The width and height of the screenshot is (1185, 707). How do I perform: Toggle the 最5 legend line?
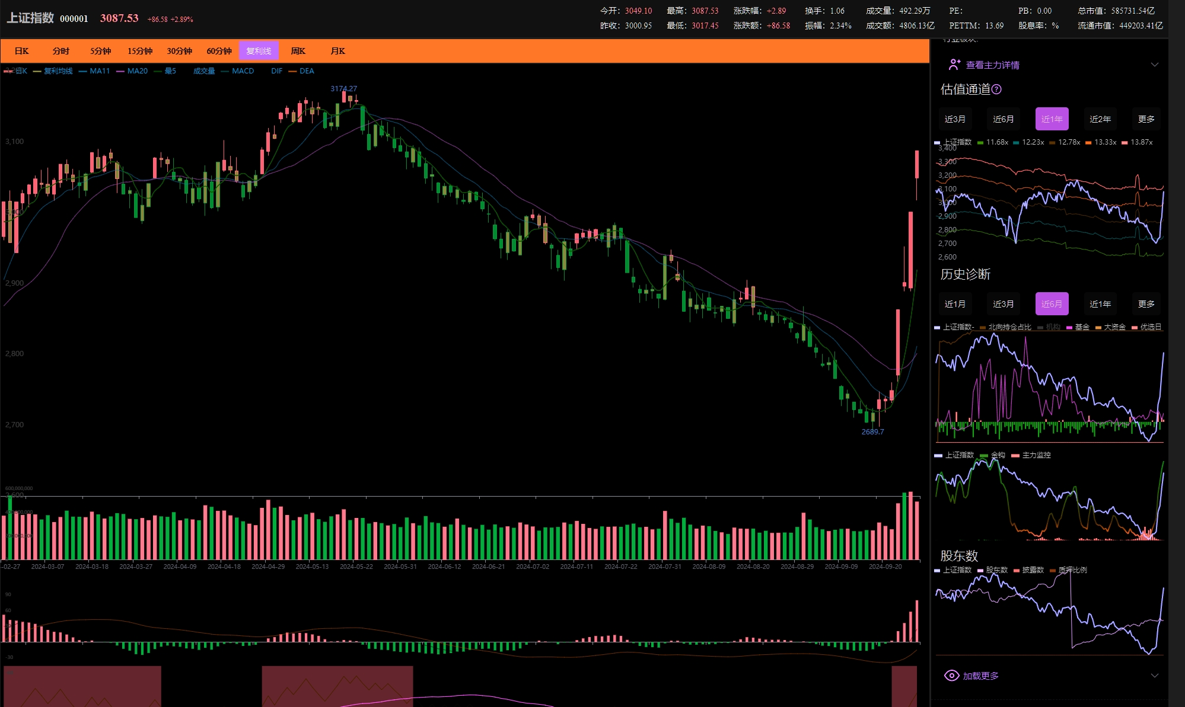pyautogui.click(x=165, y=71)
